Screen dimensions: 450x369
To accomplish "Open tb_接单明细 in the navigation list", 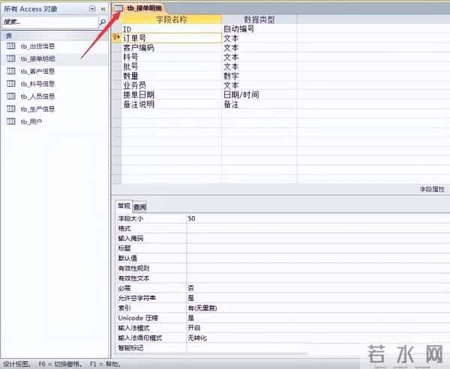I will coord(37,58).
